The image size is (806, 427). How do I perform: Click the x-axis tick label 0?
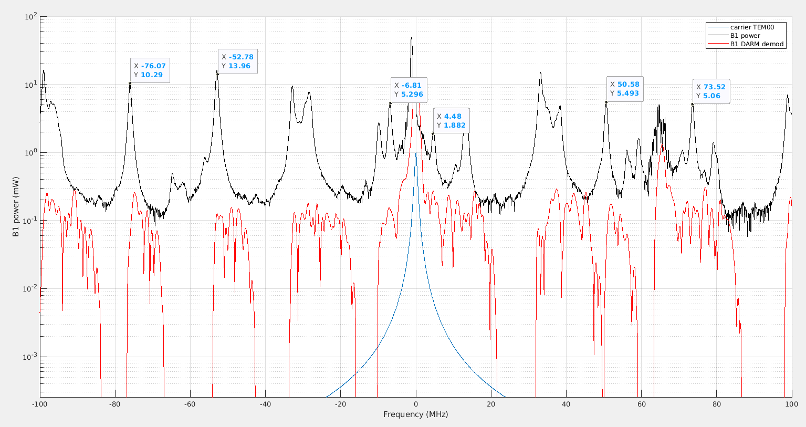(x=416, y=404)
